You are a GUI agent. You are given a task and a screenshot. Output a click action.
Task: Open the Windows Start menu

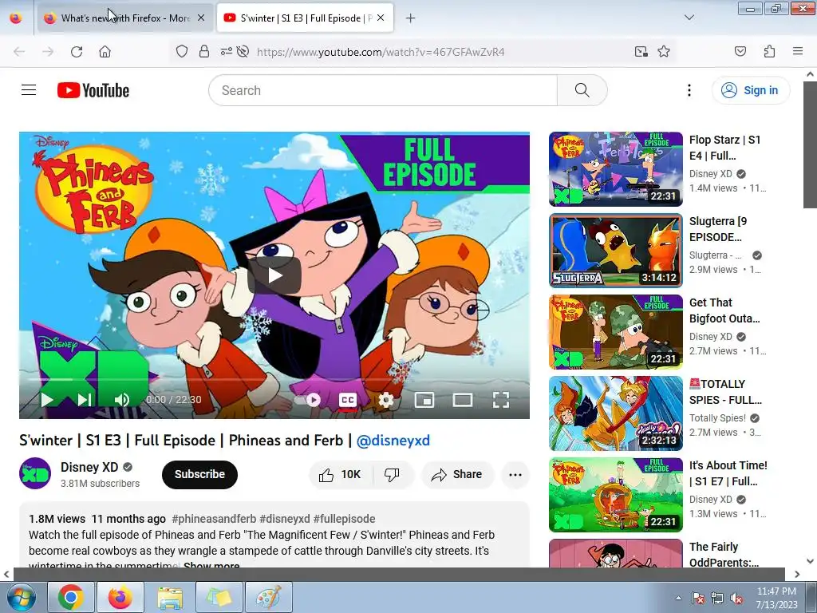20,597
